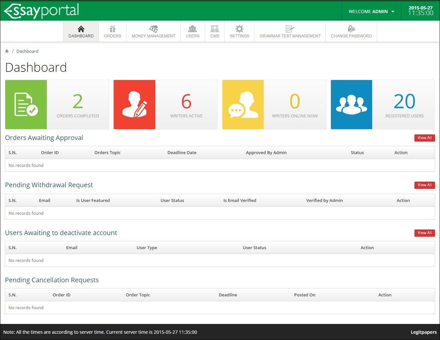The width and height of the screenshot is (440, 340).
Task: Select the Grammar Test Management icon
Action: click(290, 29)
